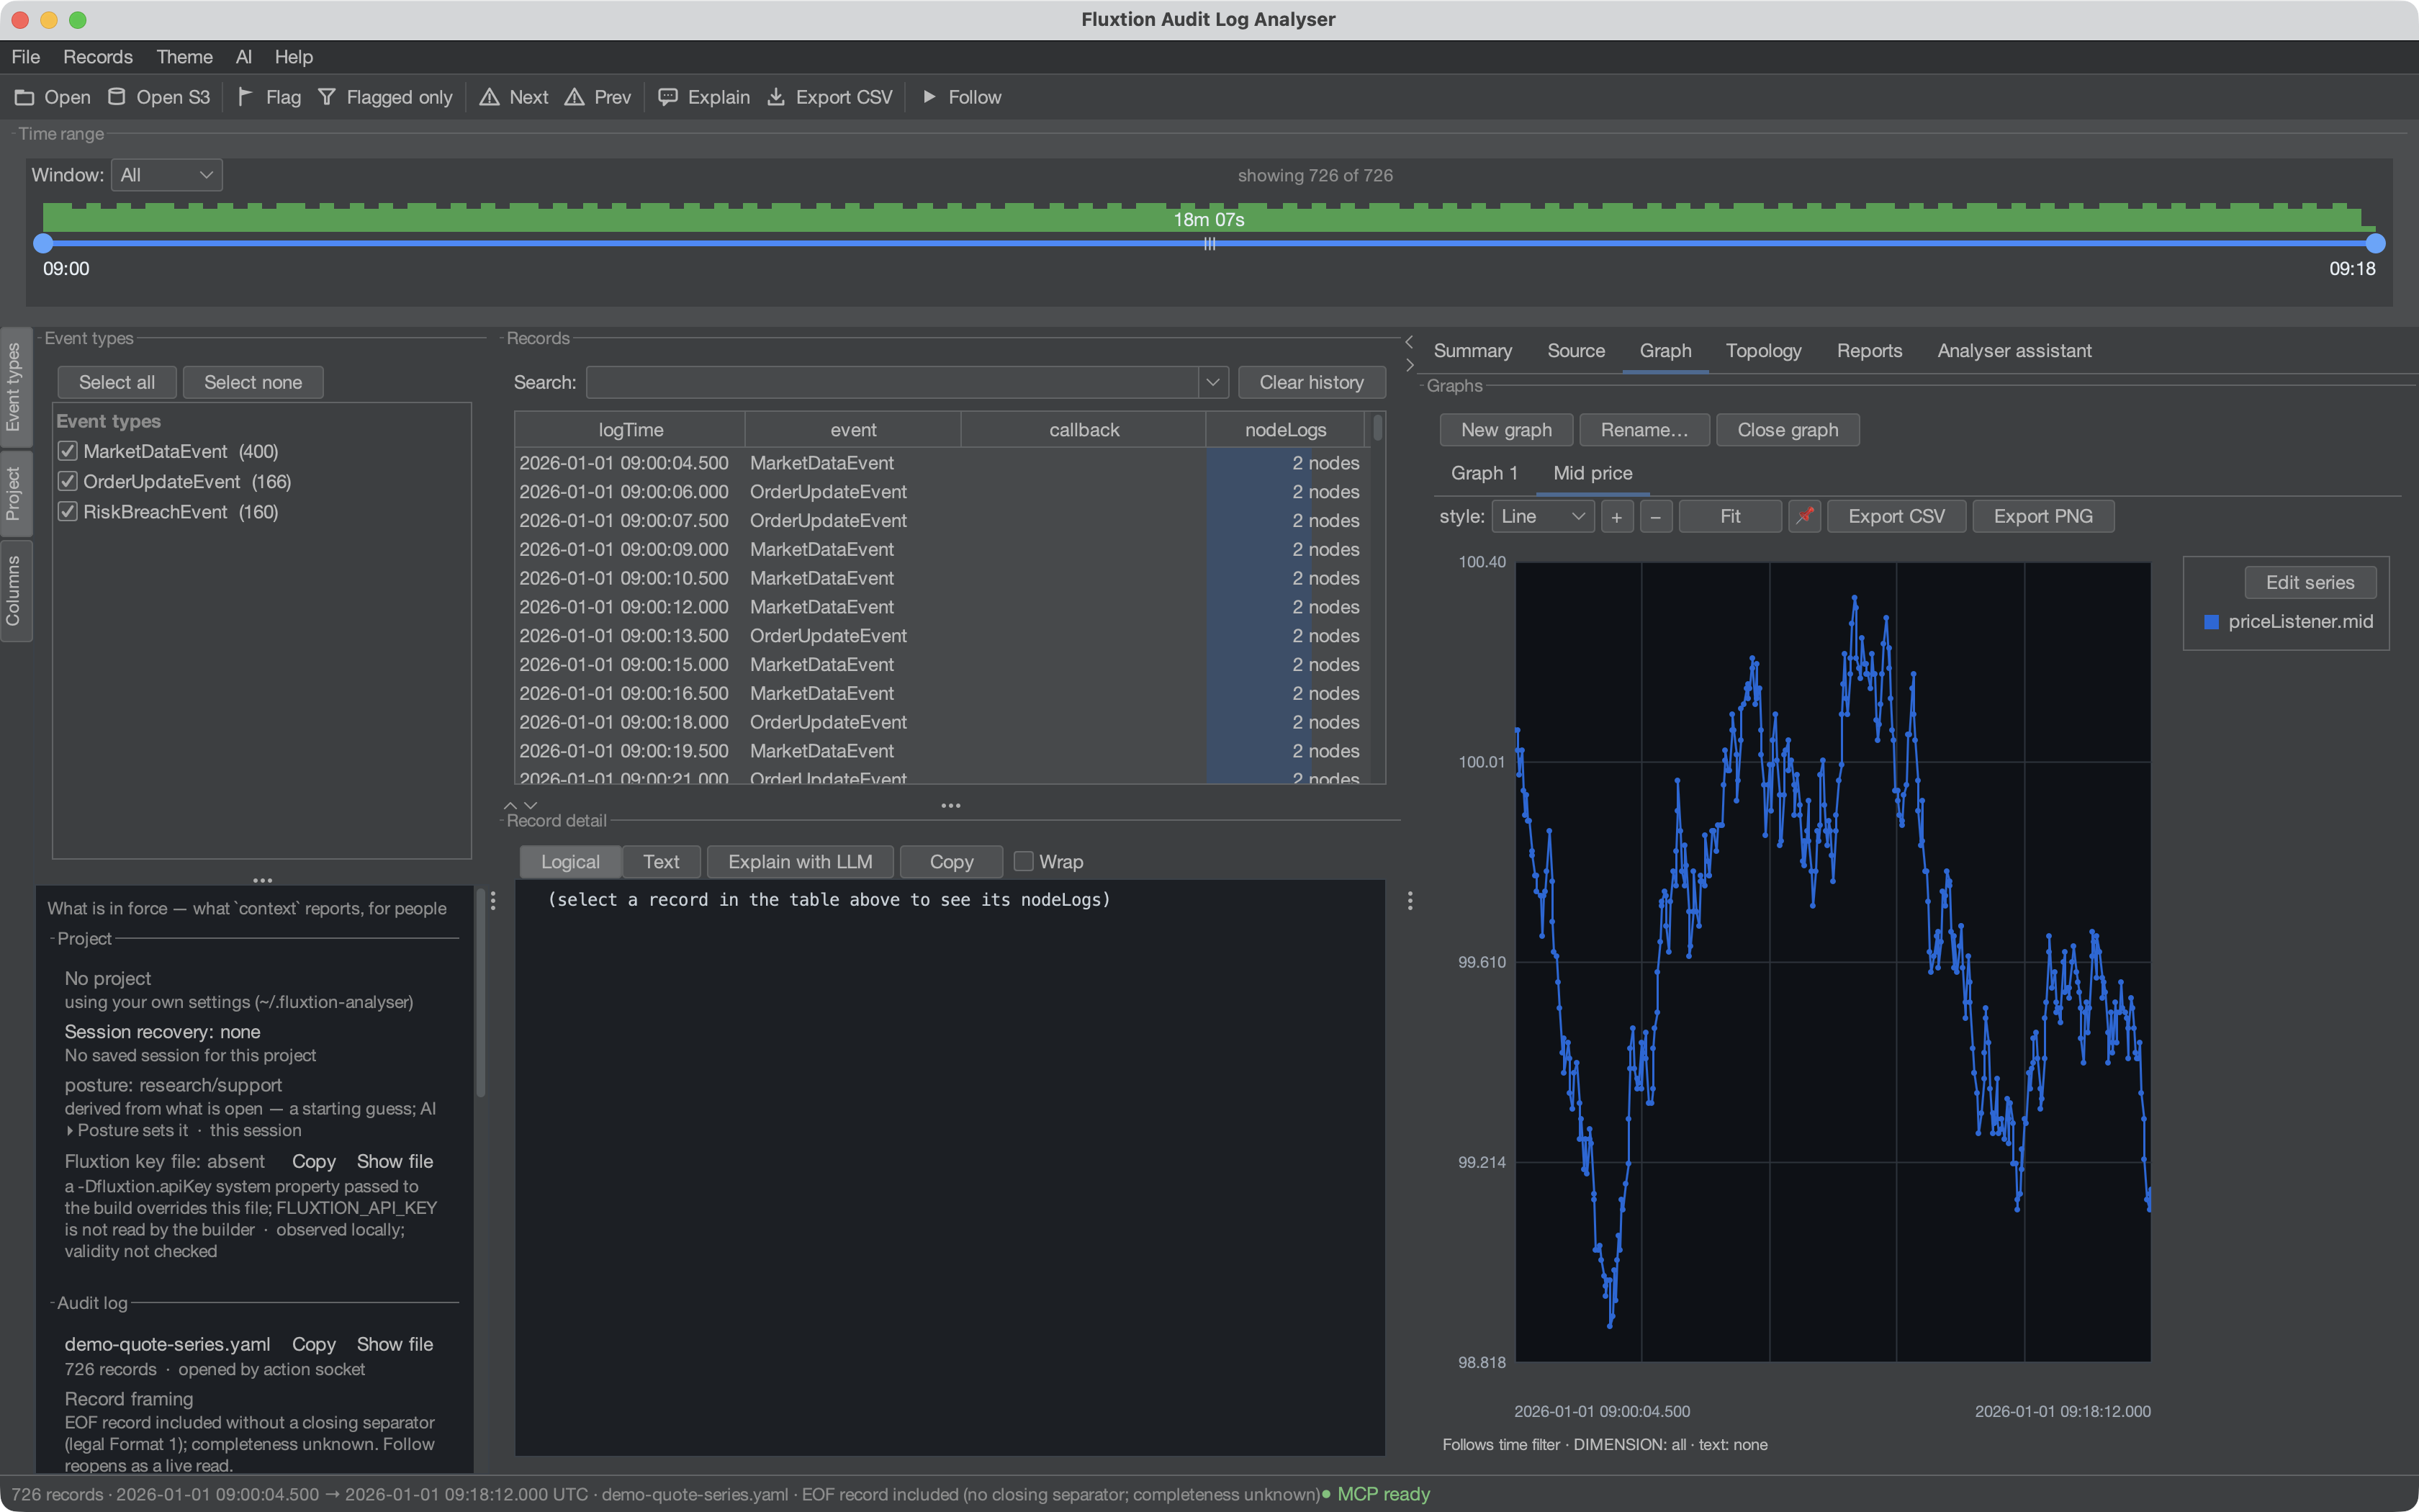
Task: Switch to the Reports tab
Action: click(x=1869, y=351)
